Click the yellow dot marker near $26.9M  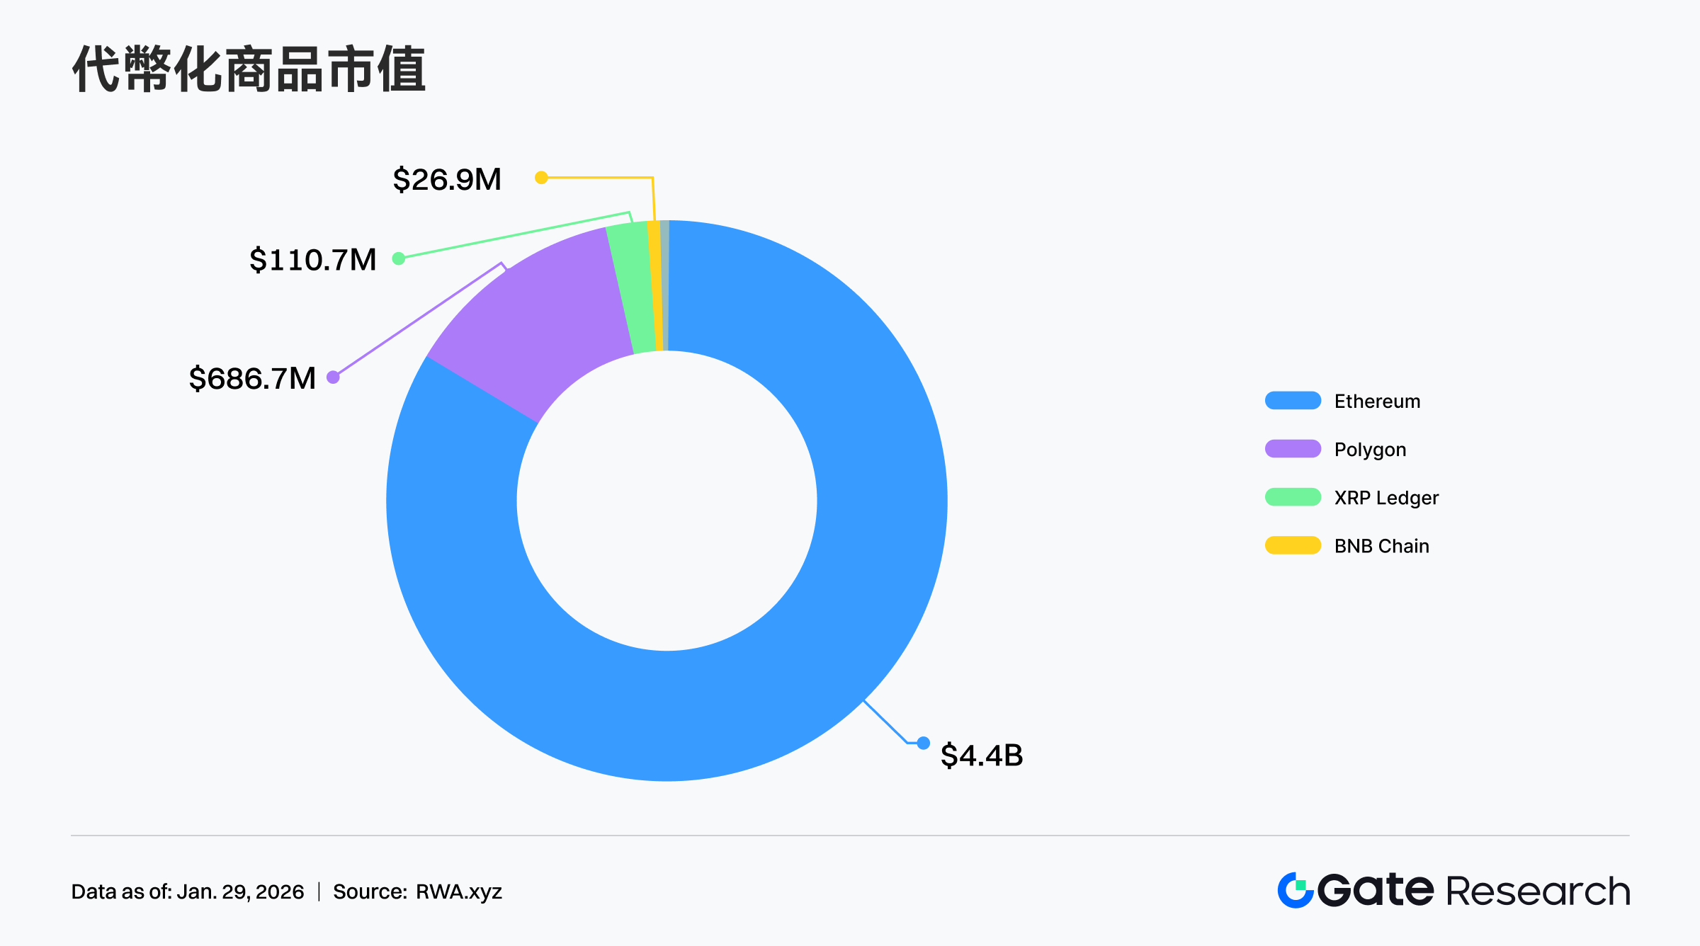point(541,178)
